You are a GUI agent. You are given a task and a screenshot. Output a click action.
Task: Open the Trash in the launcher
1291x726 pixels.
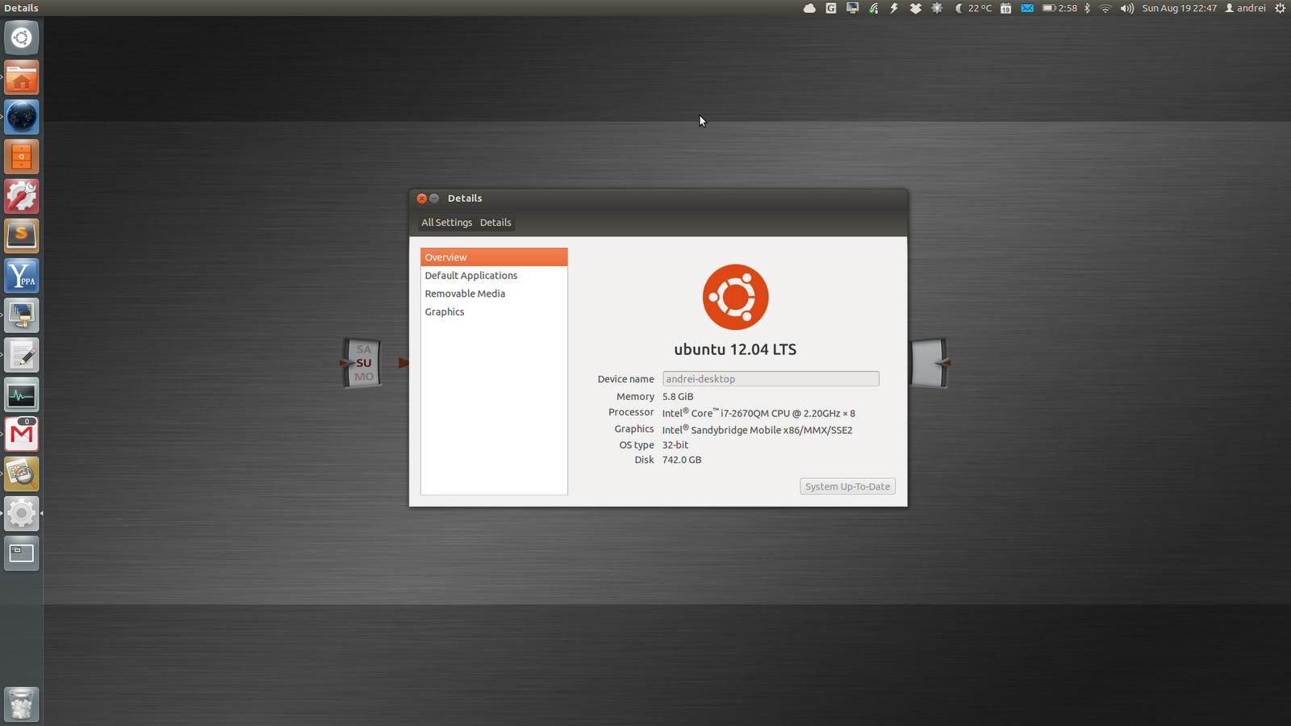[22, 704]
